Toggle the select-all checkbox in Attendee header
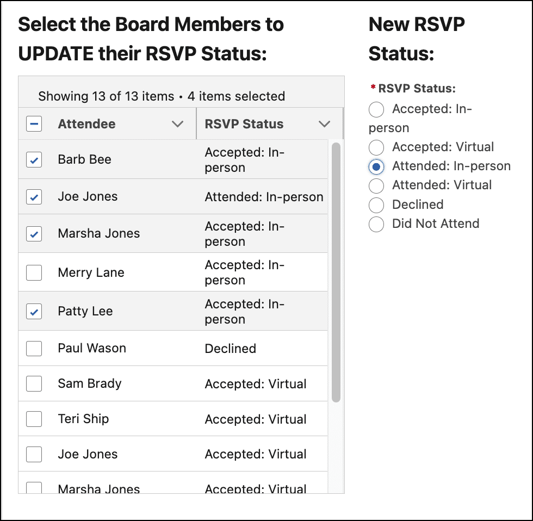 34,123
